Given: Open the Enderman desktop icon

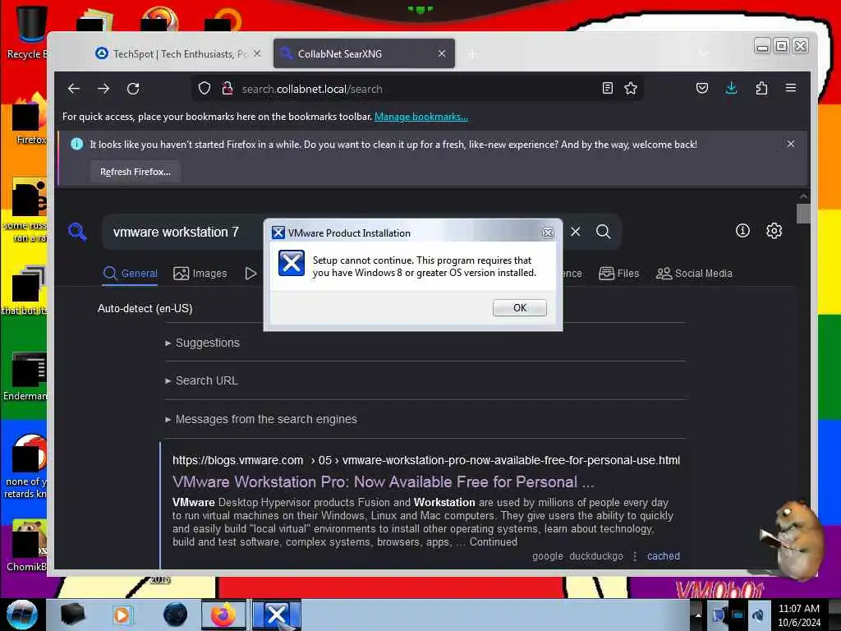Looking at the screenshot, I should click(x=25, y=376).
